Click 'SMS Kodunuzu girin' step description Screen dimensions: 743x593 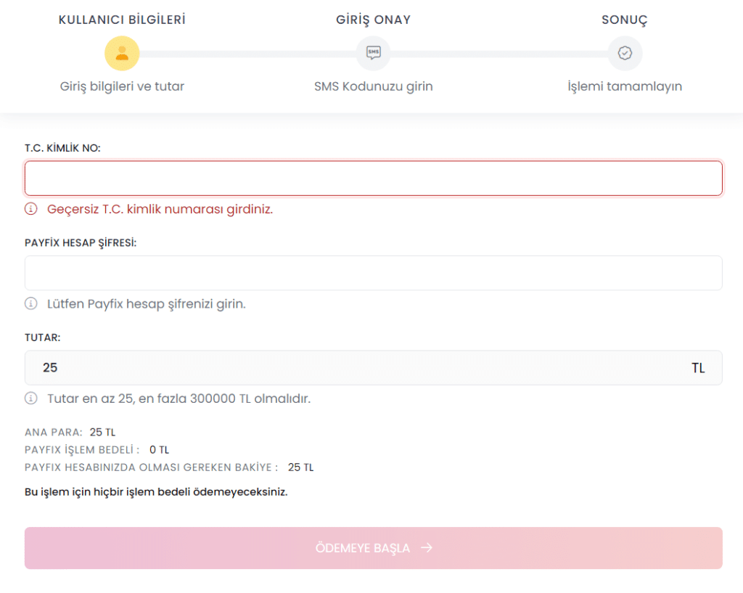click(x=374, y=86)
